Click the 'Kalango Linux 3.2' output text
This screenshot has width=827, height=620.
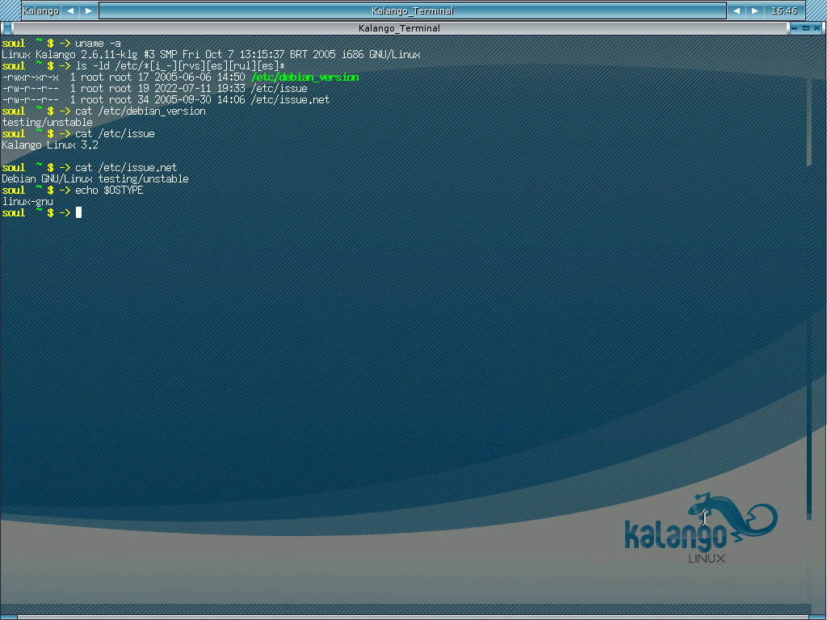pos(50,145)
